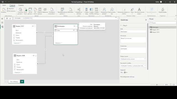Click the Поиск search field

point(162,23)
